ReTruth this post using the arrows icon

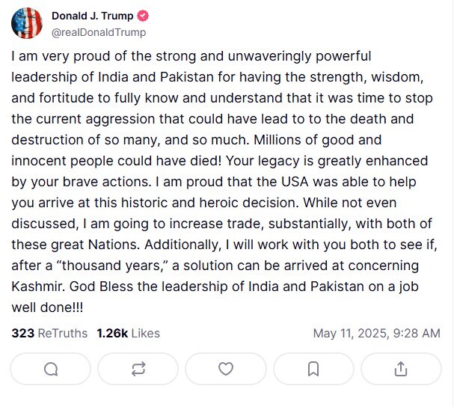(138, 369)
